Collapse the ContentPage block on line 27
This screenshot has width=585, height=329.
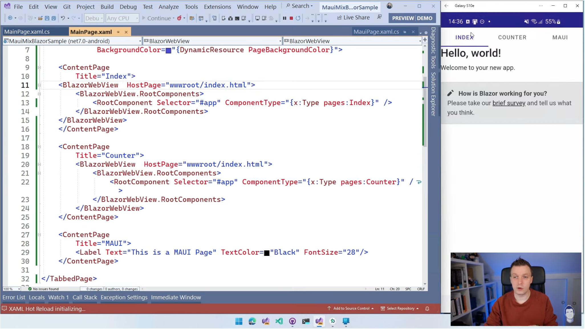pyautogui.click(x=39, y=235)
